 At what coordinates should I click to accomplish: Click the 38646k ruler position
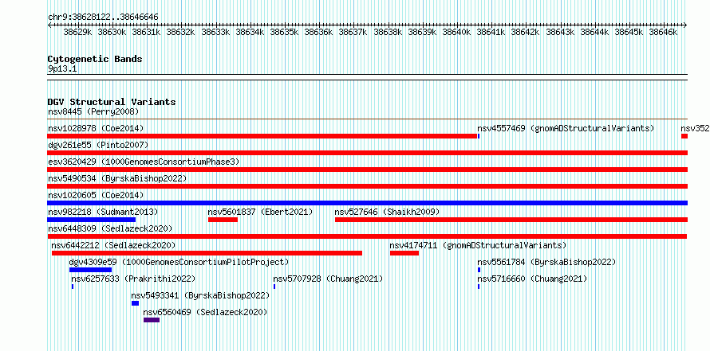tap(664, 32)
